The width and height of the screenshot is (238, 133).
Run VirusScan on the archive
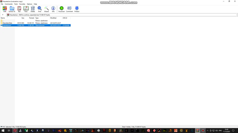point(61,9)
